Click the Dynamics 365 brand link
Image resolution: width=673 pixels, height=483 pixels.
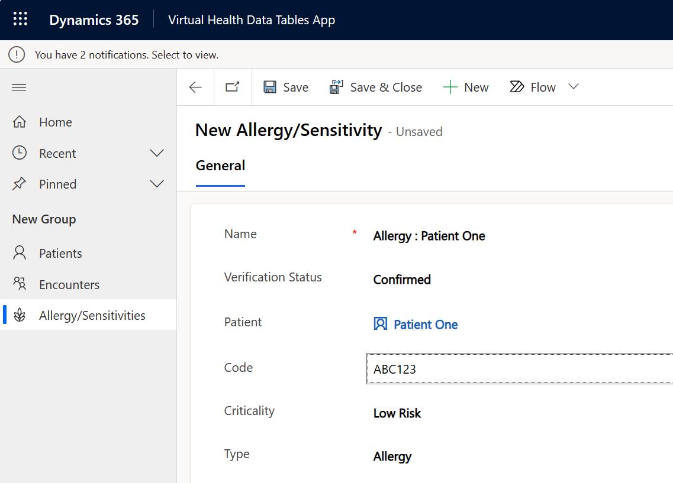(94, 20)
